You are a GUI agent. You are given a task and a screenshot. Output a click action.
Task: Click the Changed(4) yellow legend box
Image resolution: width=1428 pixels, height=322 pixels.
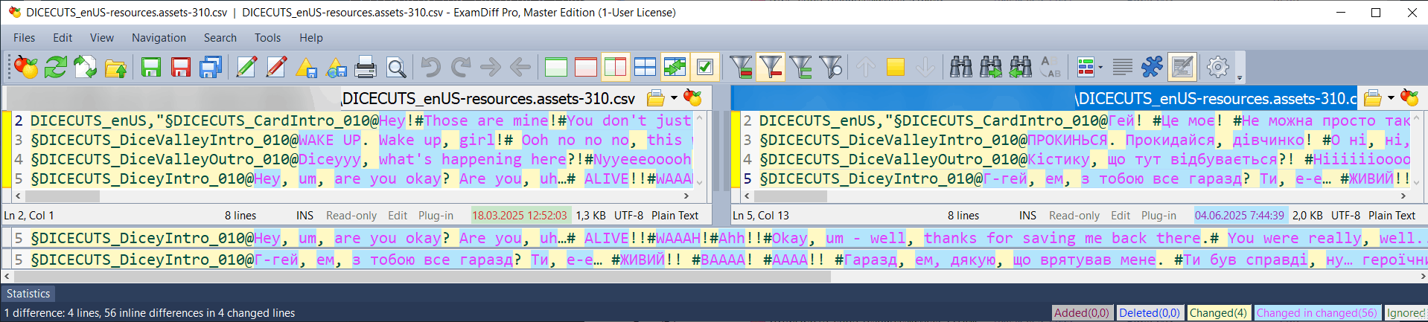pyautogui.click(x=1218, y=313)
